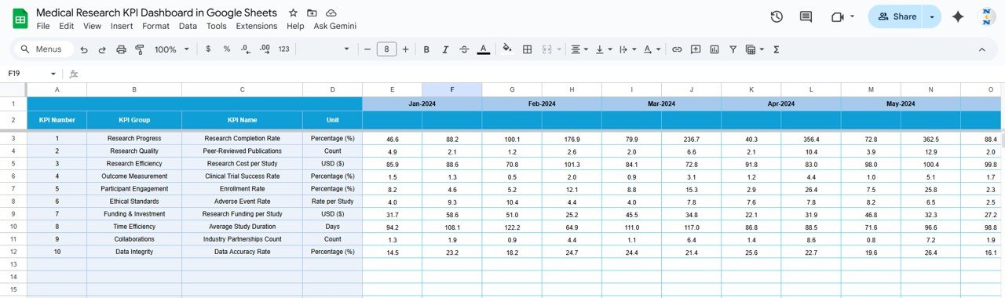Open the Gemini sparkle icon

[958, 16]
